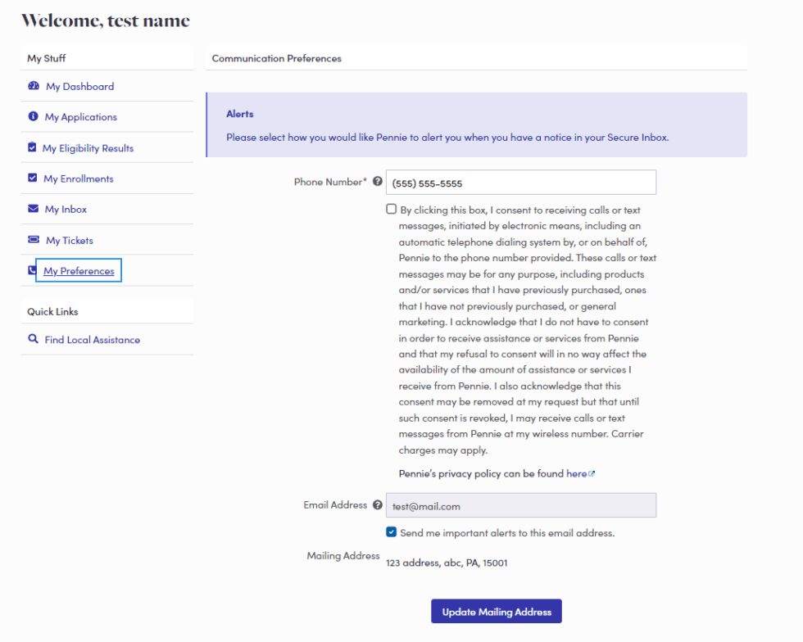Screen dimensions: 803x642
Task: Click the My Tickets icon
Action: tap(34, 240)
